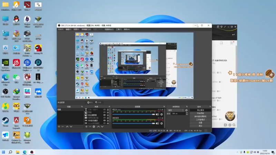Viewport: 276px width, 155px height.
Task: Open NetEase Cloud Music red desktop icon
Action: tap(16, 64)
